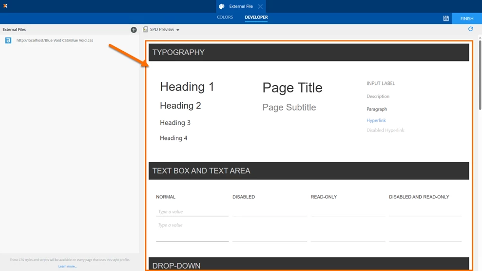Image resolution: width=482 pixels, height=271 pixels.
Task: Click the FINISH button
Action: [466, 19]
